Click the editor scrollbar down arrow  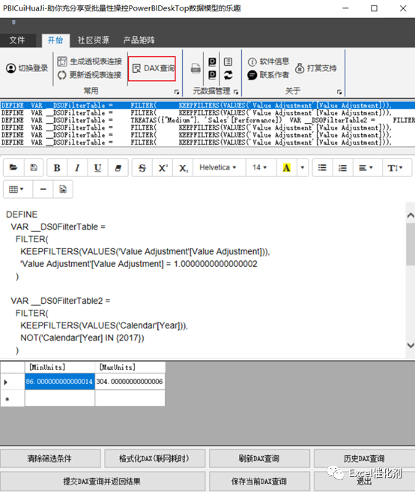tap(411, 345)
